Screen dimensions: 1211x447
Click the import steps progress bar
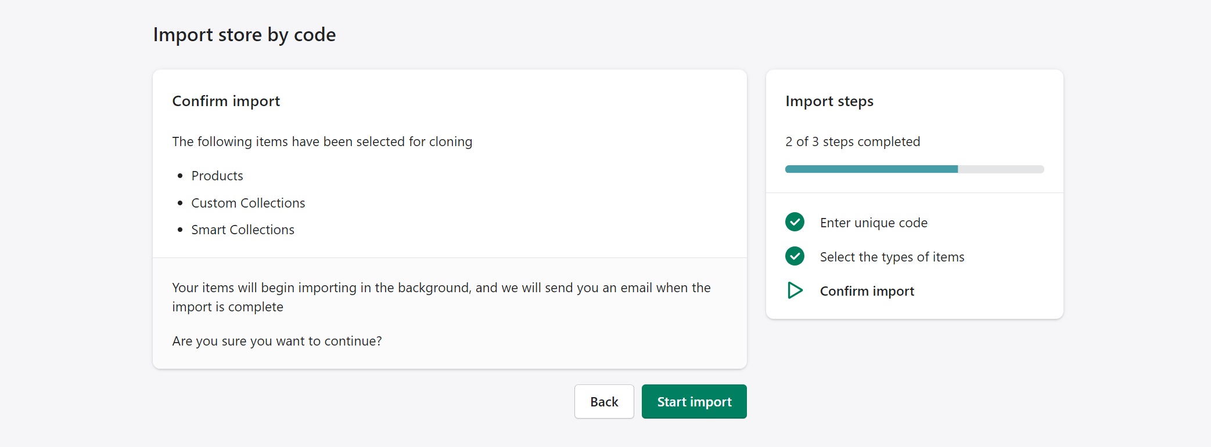coord(914,169)
